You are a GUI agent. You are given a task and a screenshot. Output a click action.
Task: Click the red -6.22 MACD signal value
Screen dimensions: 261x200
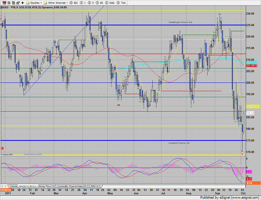[x=249, y=179]
